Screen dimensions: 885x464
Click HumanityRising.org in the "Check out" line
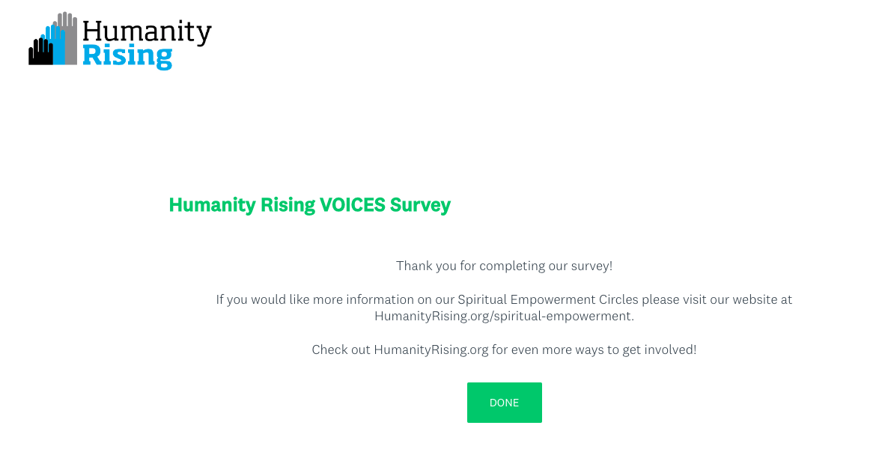pyautogui.click(x=431, y=349)
